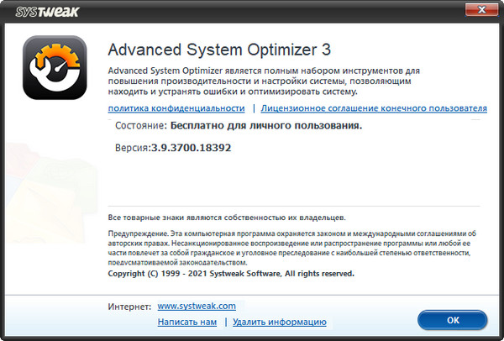Click the Advanced System Optimizer app icon
The height and width of the screenshot is (341, 504).
(55, 69)
